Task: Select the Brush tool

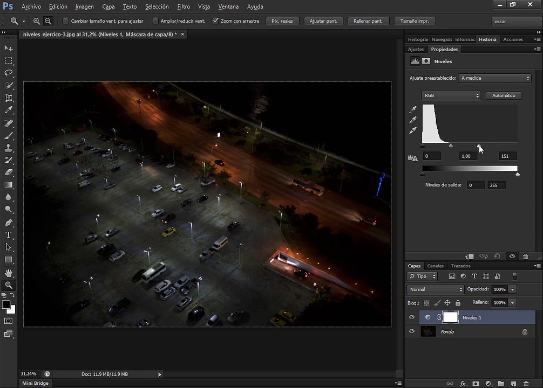Action: (8, 135)
